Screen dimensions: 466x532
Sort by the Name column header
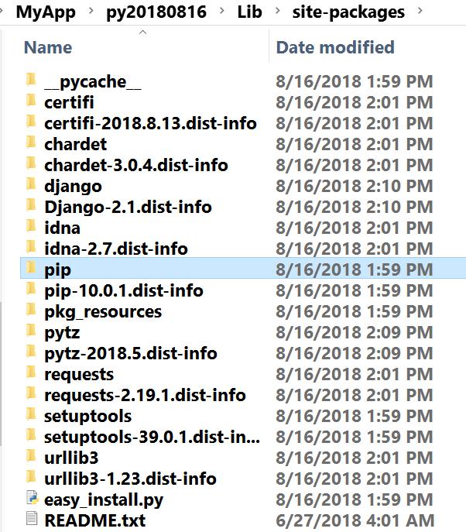coord(48,47)
